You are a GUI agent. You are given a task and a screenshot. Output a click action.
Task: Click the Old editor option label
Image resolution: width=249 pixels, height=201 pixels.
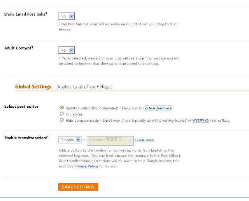click(x=74, y=114)
